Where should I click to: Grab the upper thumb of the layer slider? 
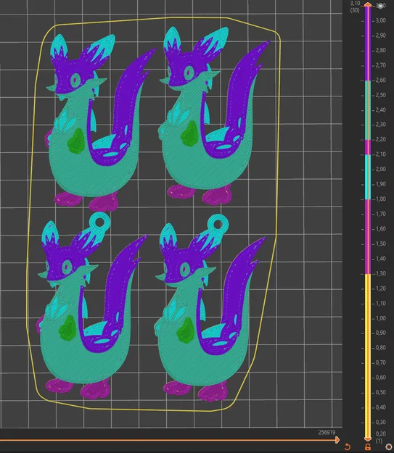(368, 4)
